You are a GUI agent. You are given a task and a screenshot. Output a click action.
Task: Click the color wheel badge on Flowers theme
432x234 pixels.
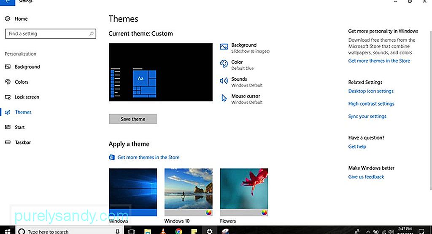[264, 212]
